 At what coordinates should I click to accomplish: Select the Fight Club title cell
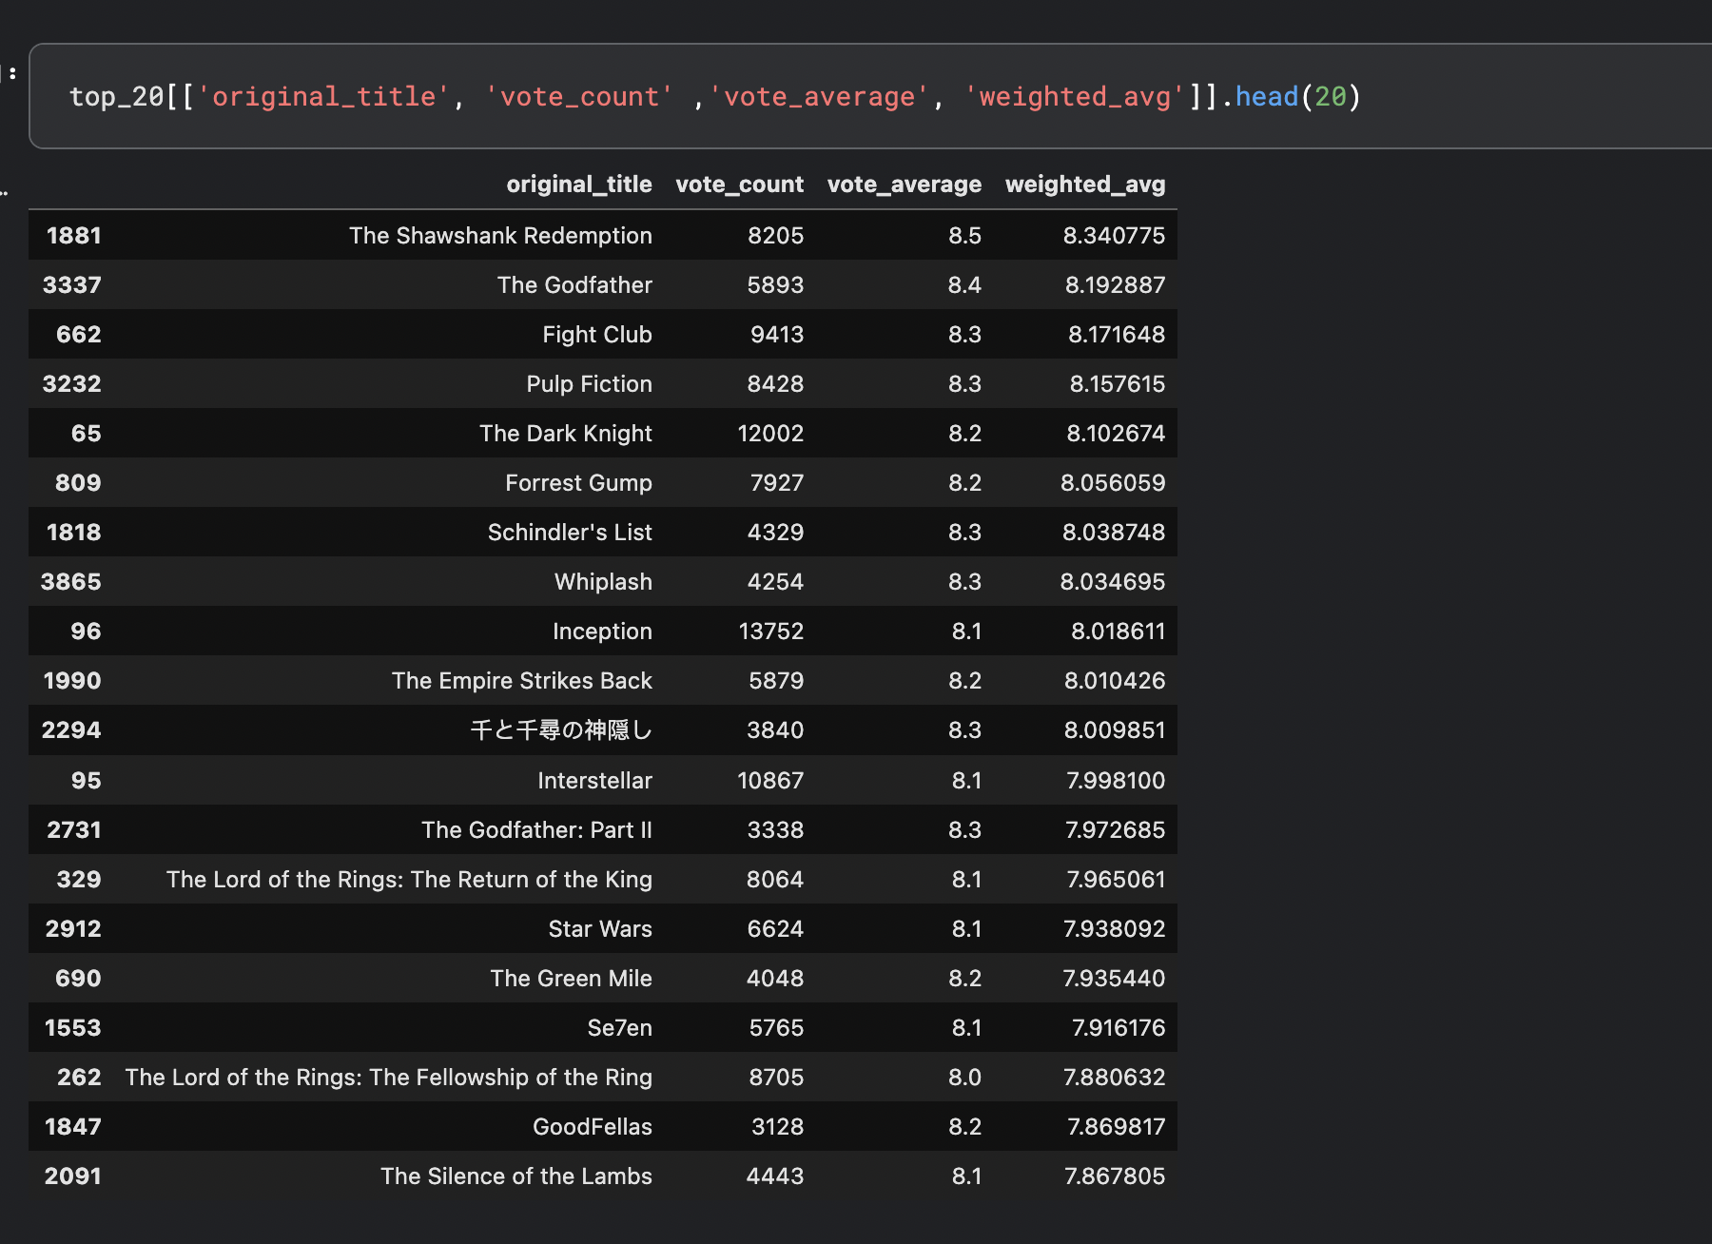pyautogui.click(x=597, y=334)
